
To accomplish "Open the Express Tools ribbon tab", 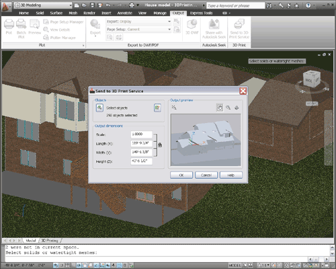I will pos(201,13).
